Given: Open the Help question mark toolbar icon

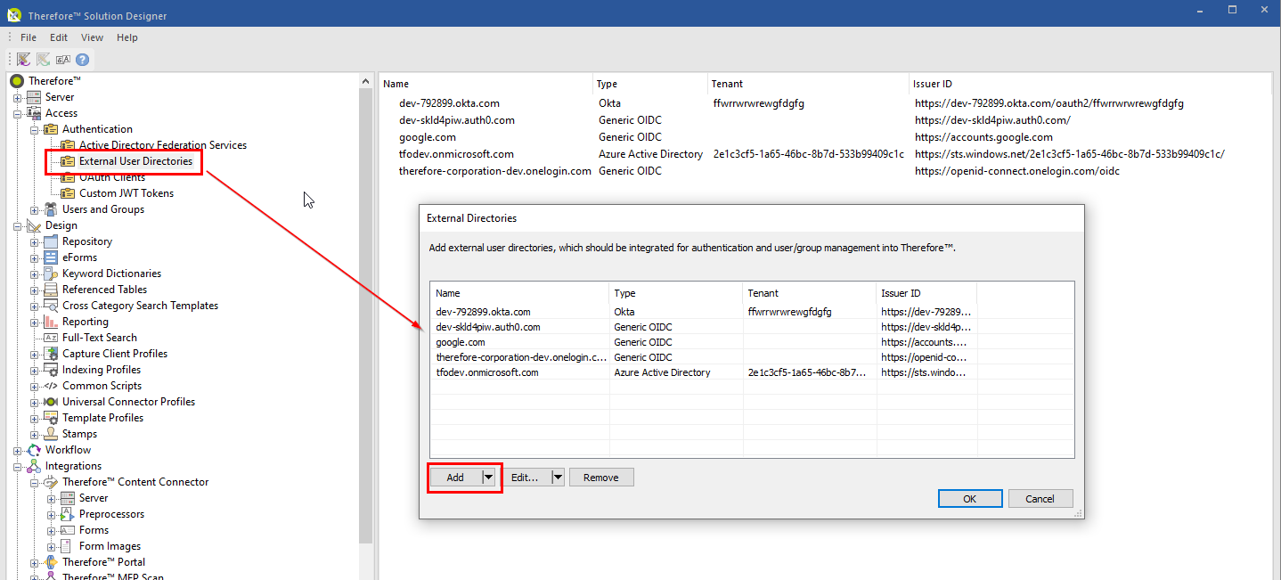Looking at the screenshot, I should [x=82, y=59].
